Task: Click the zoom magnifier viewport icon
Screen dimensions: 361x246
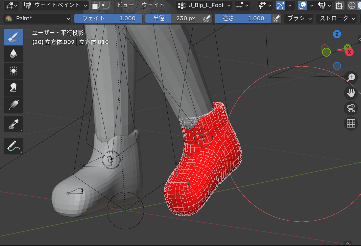Action: tap(351, 77)
